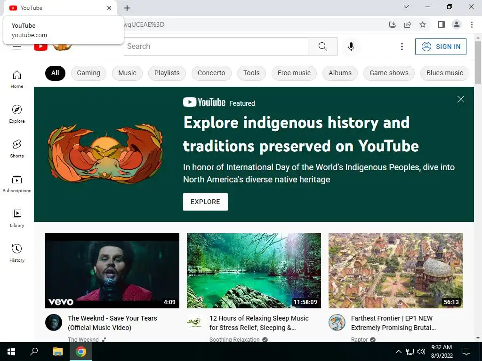Select the Albums filter chip
The image size is (482, 361).
click(340, 73)
